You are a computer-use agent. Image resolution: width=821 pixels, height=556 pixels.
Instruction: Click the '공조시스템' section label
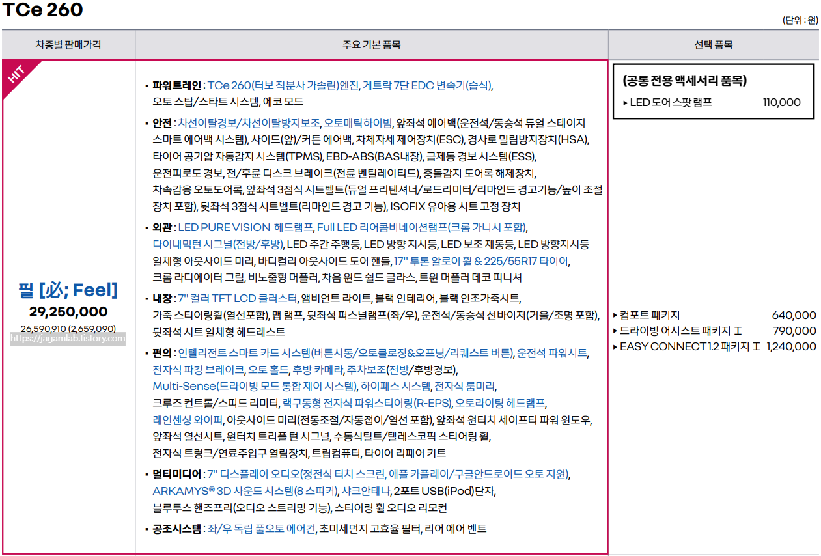[177, 529]
